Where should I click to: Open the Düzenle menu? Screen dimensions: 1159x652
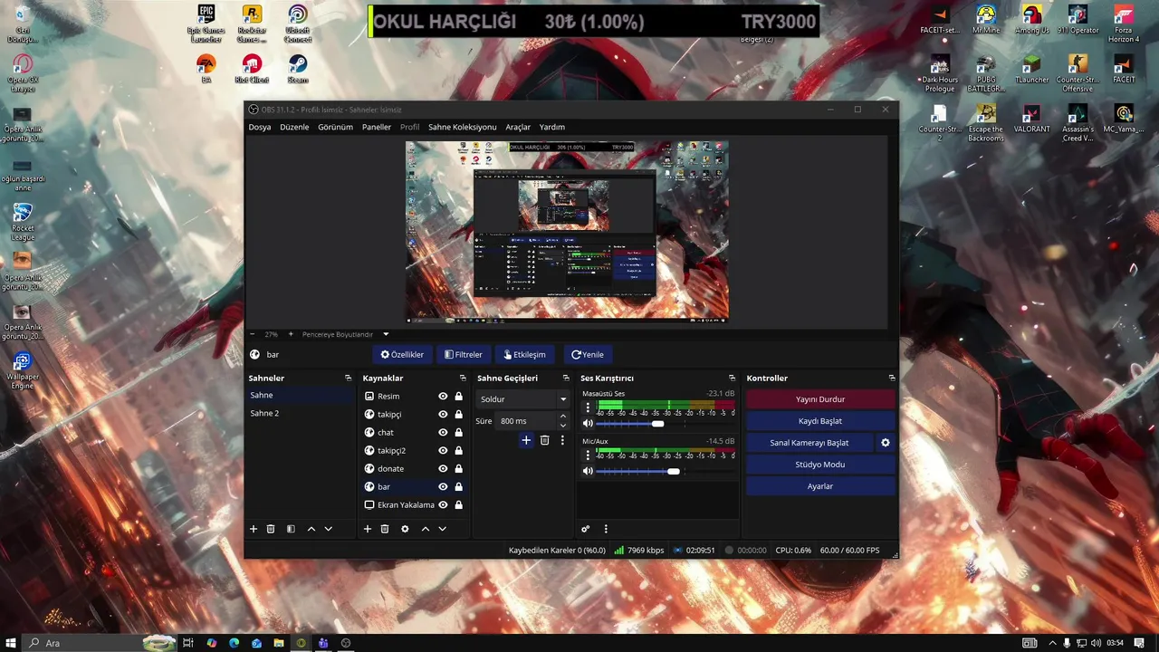click(294, 127)
